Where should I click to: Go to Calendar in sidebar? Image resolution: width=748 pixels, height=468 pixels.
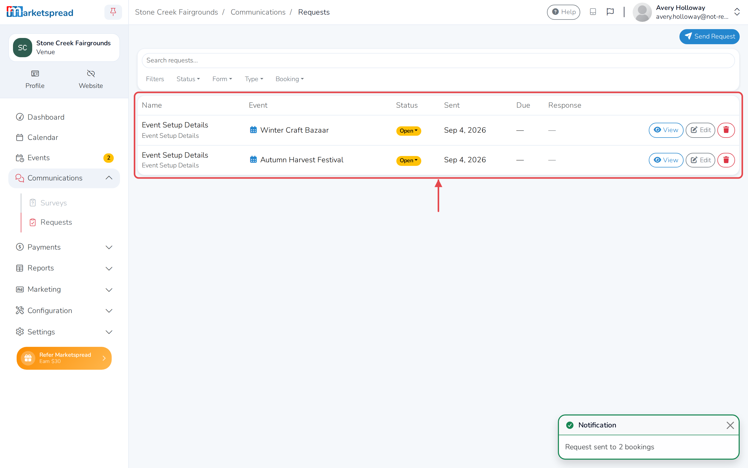tap(64, 138)
